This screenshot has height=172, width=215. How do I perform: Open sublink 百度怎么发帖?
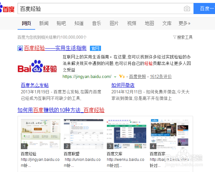(x=35, y=85)
